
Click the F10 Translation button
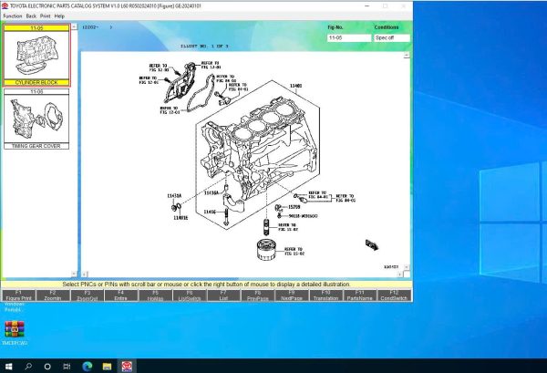tap(325, 295)
